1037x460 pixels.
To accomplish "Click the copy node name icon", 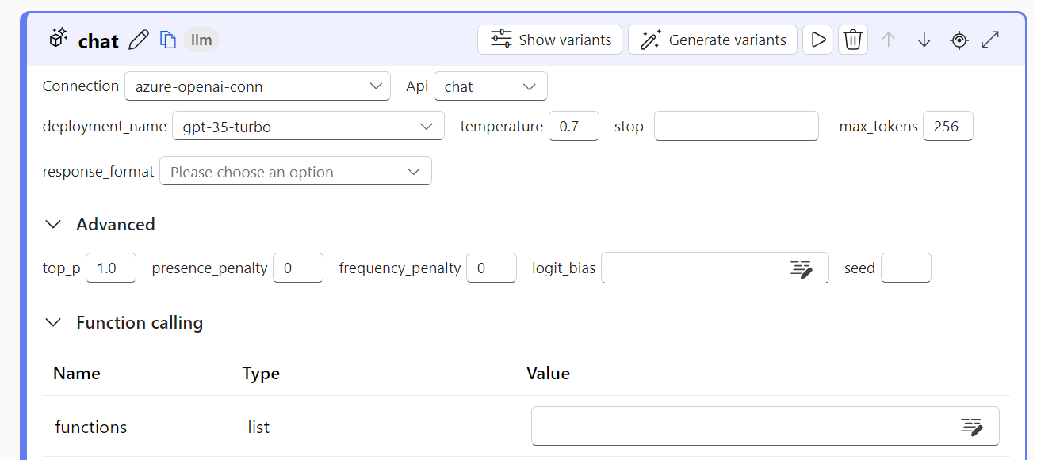I will tap(167, 40).
